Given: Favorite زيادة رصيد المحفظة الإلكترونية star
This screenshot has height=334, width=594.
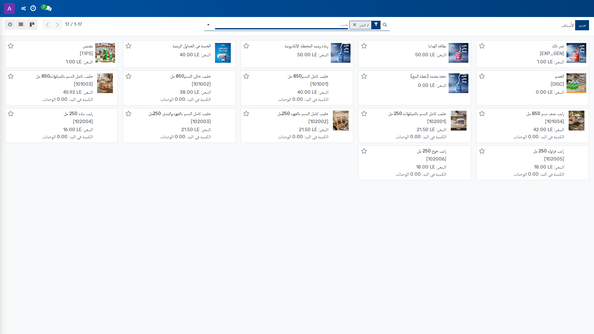Looking at the screenshot, I should (246, 46).
